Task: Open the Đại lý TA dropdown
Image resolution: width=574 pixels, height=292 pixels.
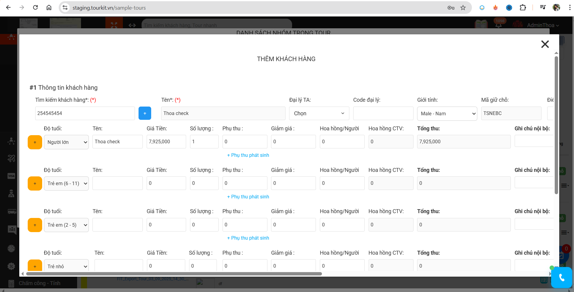Action: click(x=319, y=113)
